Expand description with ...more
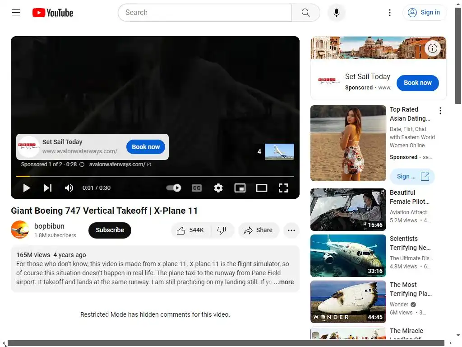The width and height of the screenshot is (462, 347). click(x=284, y=282)
